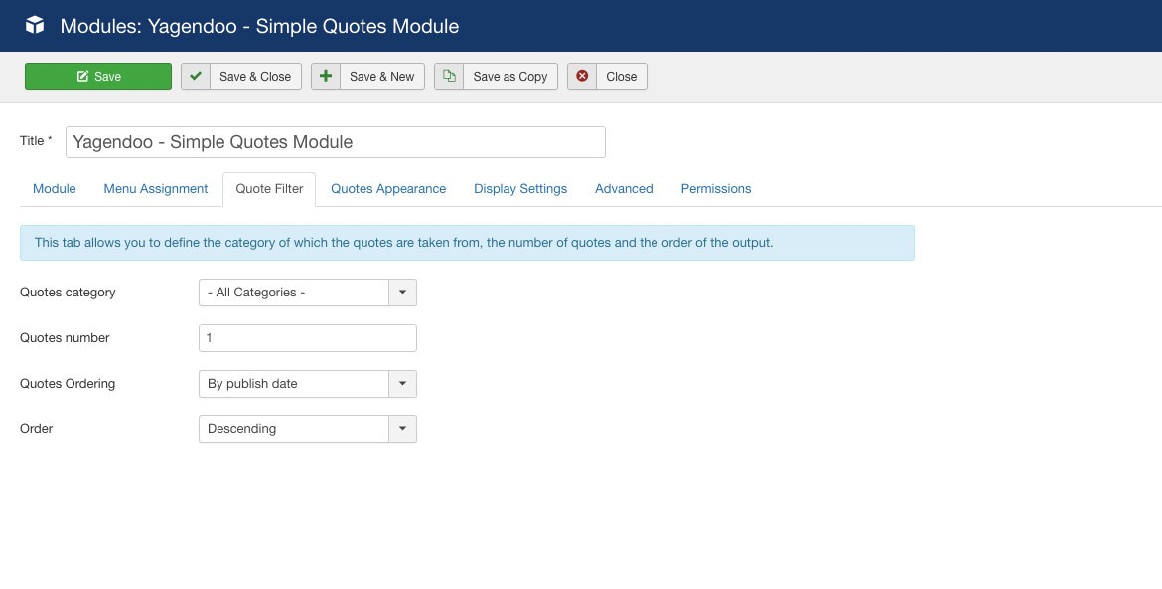This screenshot has height=589, width=1162.
Task: Go to the Quotes Appearance tab
Action: [x=388, y=189]
